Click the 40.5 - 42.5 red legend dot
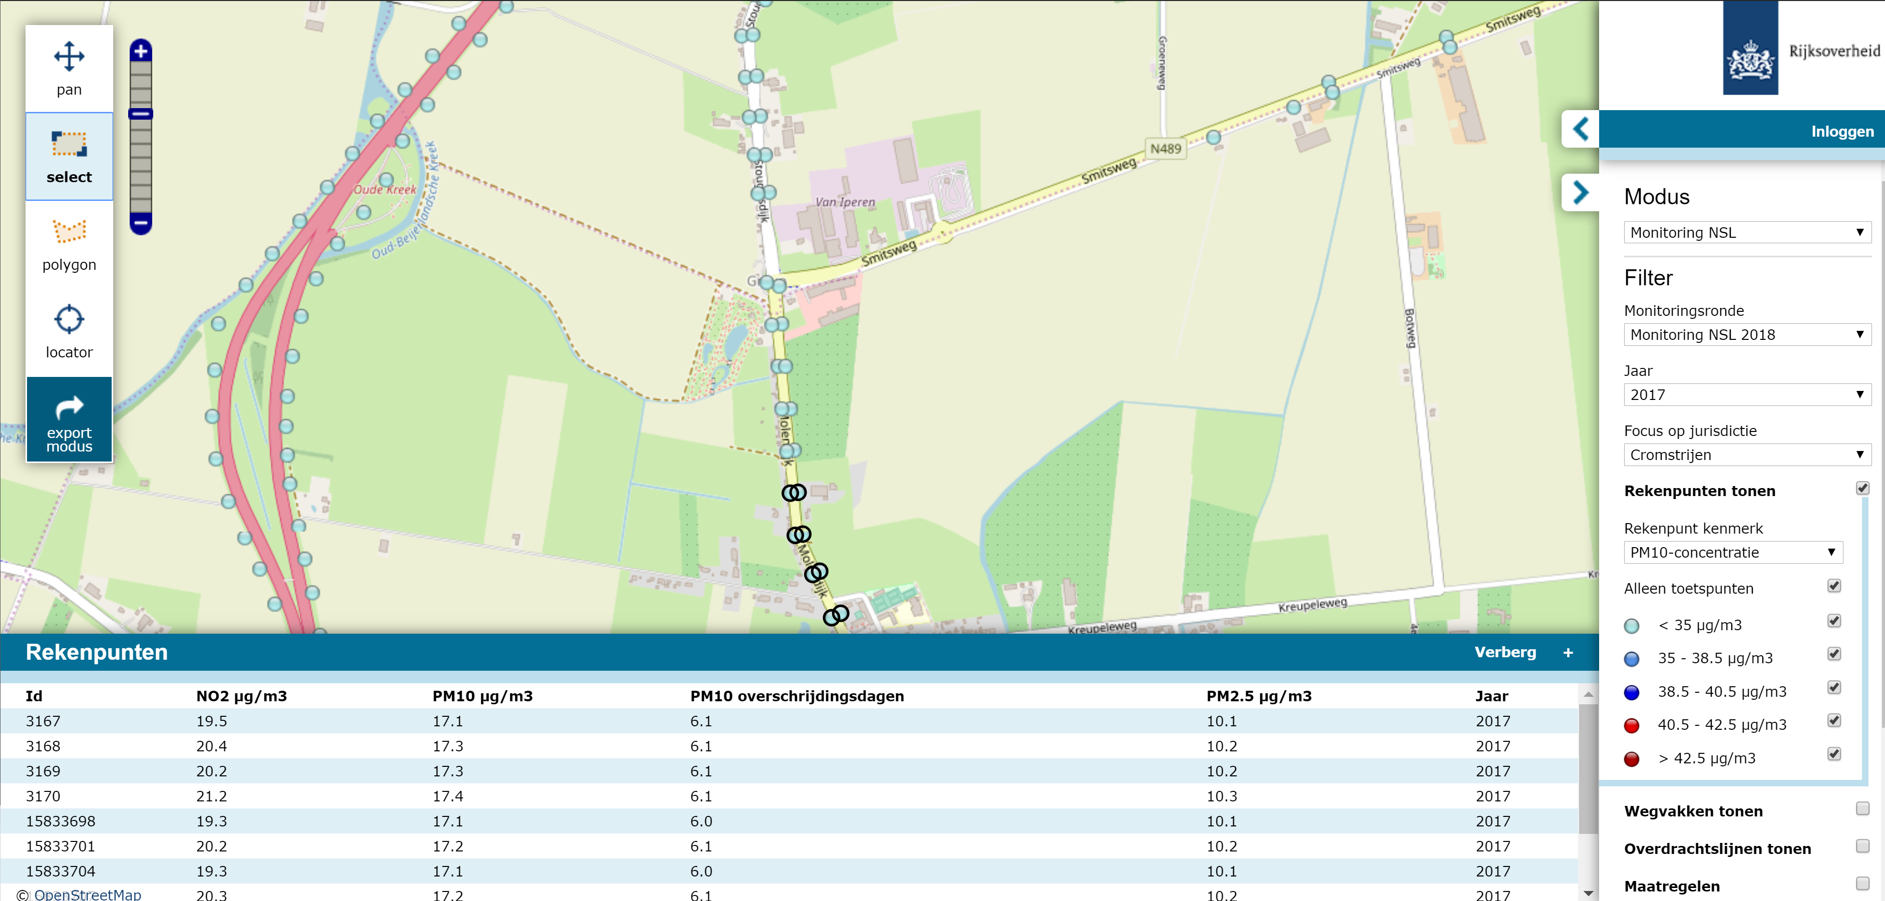 1631,725
